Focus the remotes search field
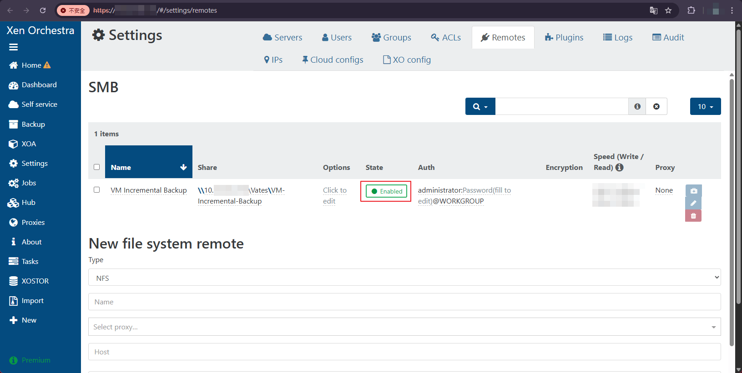 pyautogui.click(x=562, y=106)
